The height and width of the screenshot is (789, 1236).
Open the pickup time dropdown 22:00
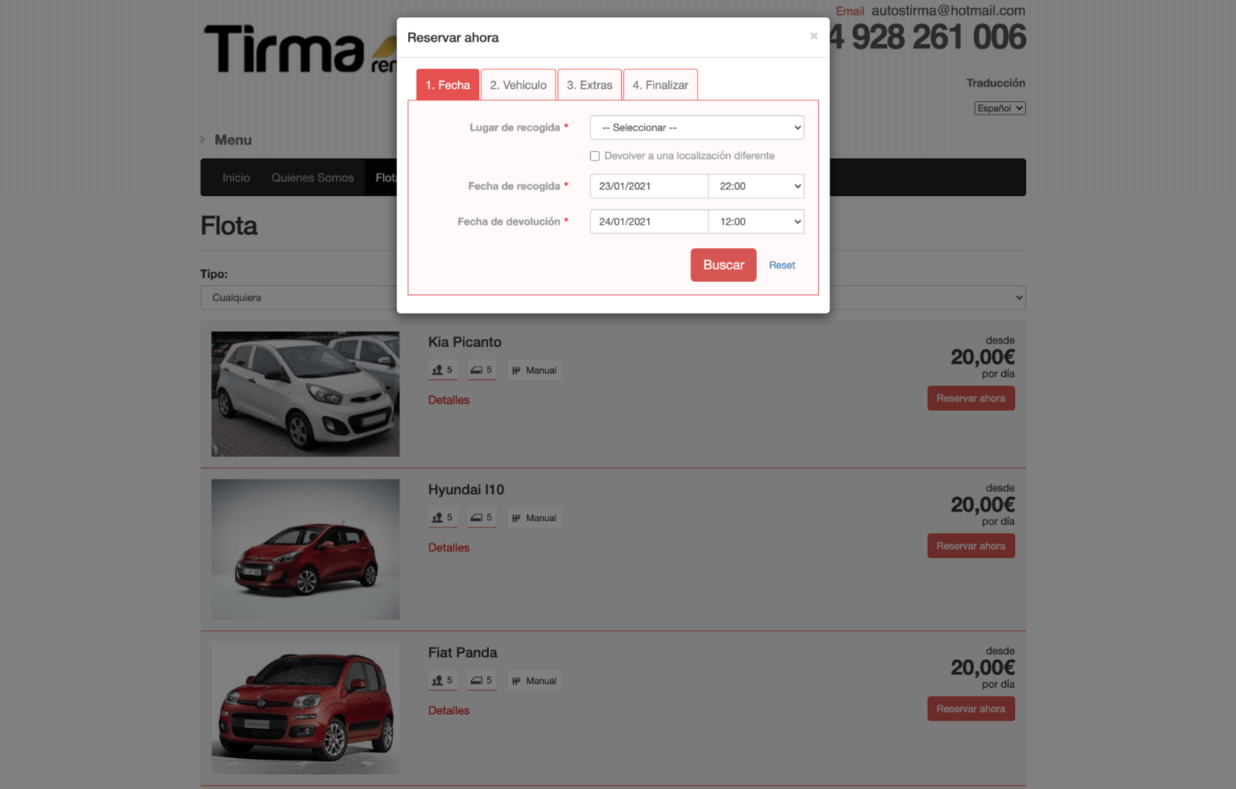coord(756,186)
